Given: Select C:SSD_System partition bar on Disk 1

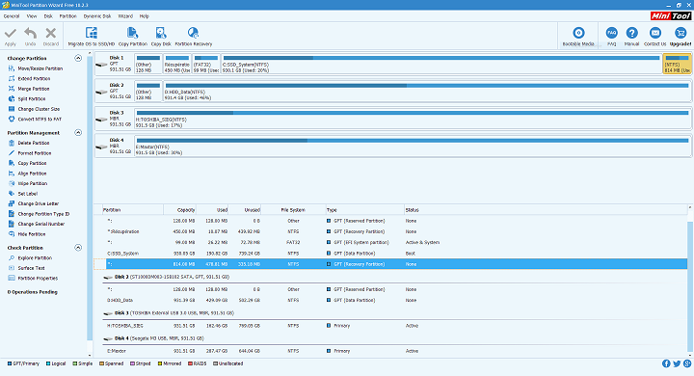Looking at the screenshot, I should 441,64.
